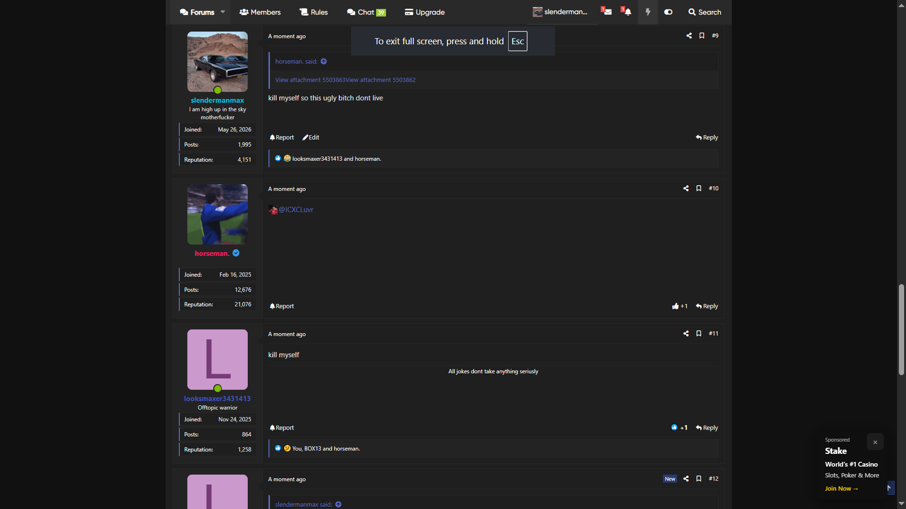Viewport: 906px width, 509px height.
Task: Open View attachment 5503863 link
Action: 310,80
